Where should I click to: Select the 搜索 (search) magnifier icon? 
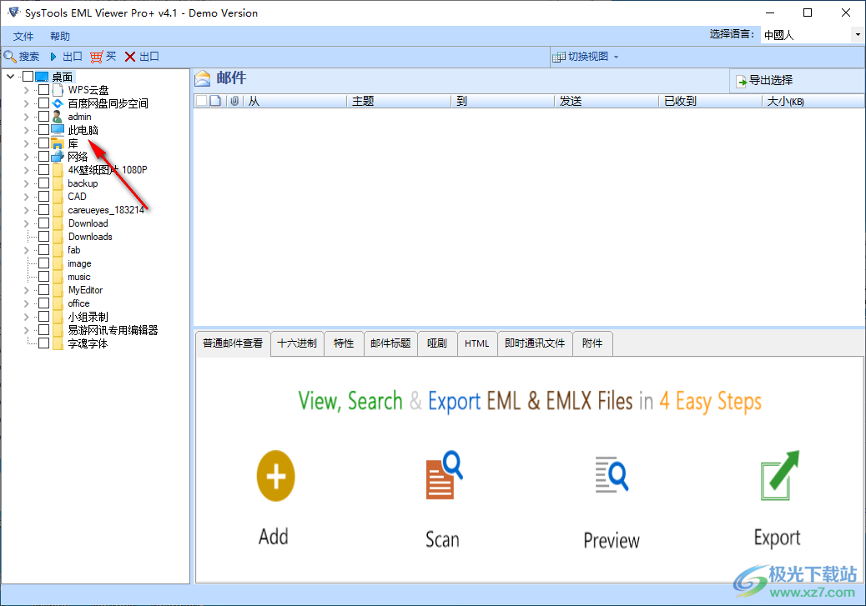(11, 57)
